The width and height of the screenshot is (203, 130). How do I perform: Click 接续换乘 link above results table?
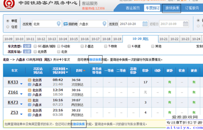click(95, 59)
